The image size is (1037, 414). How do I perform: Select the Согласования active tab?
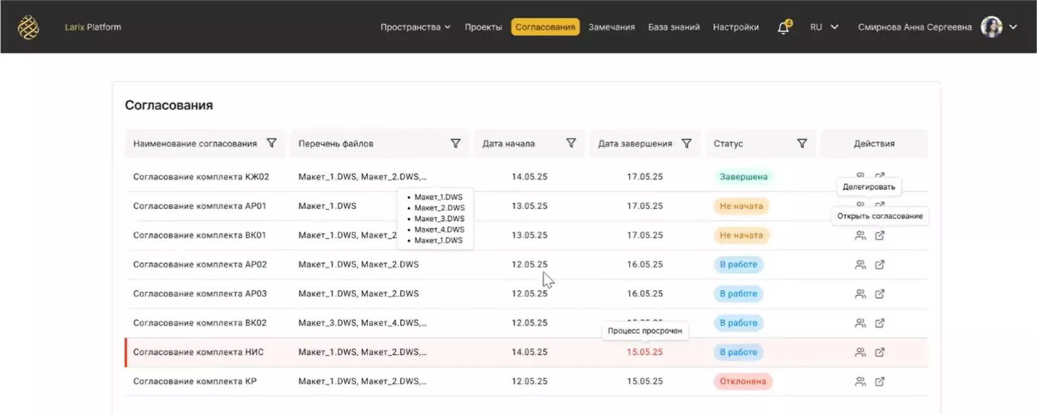point(545,27)
